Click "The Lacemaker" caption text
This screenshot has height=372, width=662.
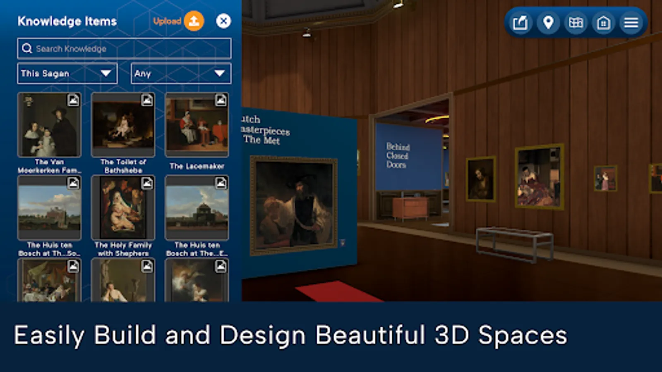197,166
